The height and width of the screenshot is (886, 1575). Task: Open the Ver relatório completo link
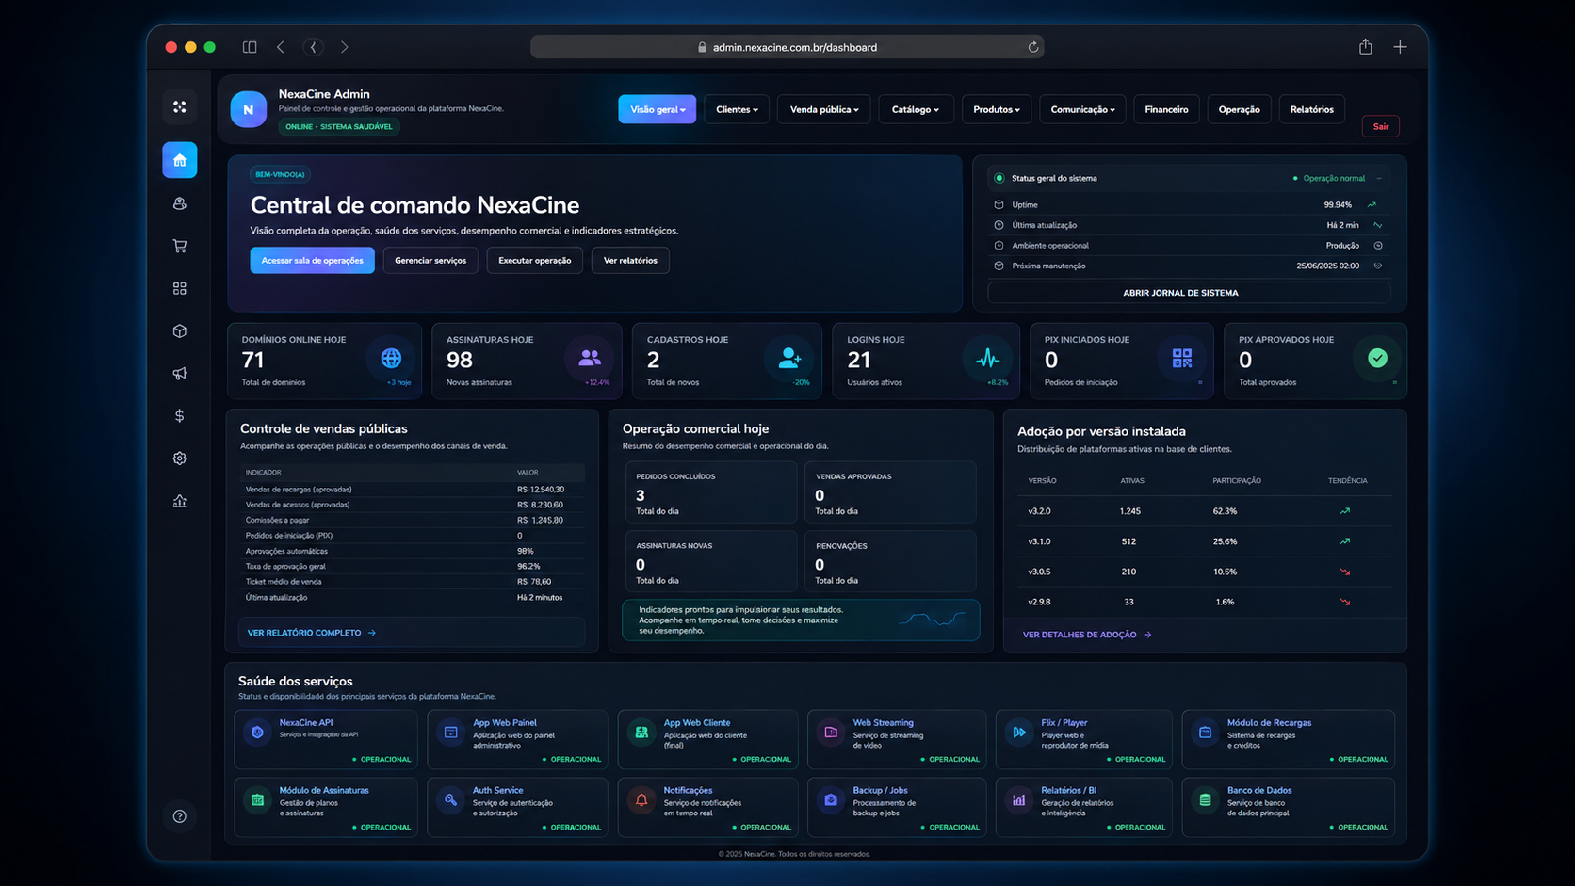pos(312,633)
